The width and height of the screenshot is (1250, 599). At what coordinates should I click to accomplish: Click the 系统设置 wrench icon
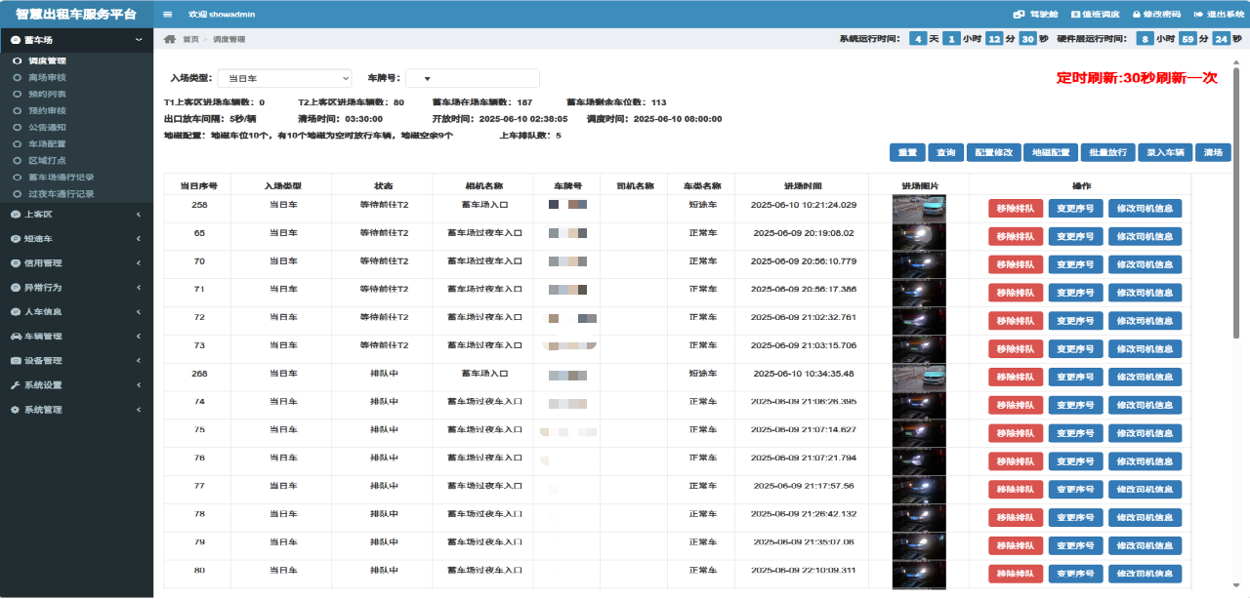click(x=15, y=385)
